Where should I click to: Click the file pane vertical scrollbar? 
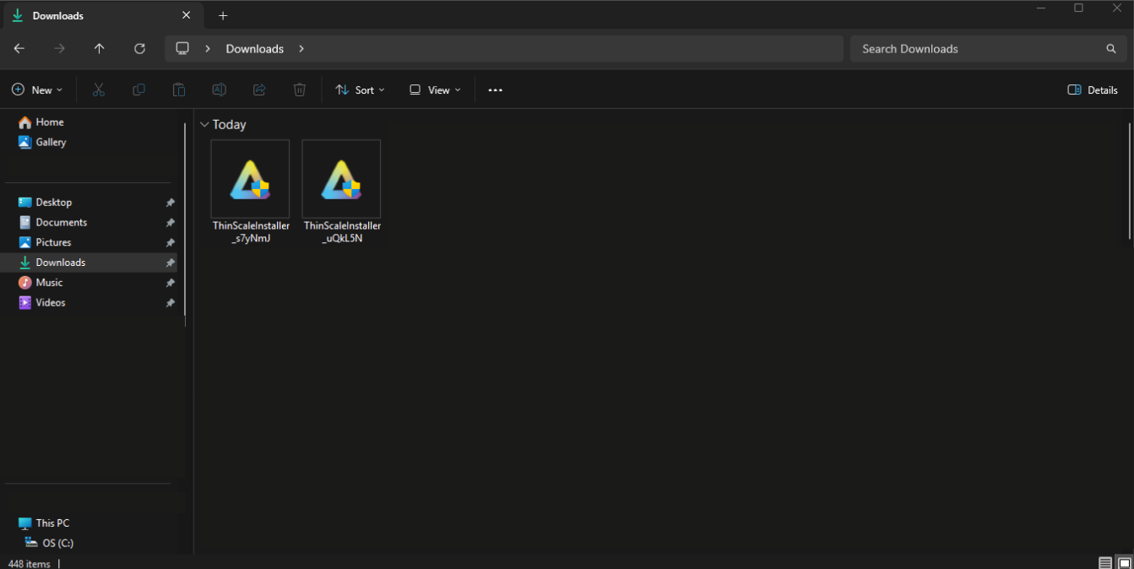(x=1129, y=181)
